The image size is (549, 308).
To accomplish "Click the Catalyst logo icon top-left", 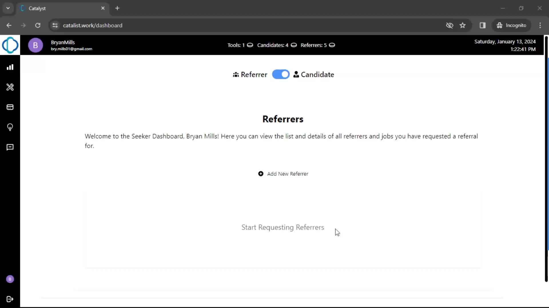I will click(x=10, y=45).
